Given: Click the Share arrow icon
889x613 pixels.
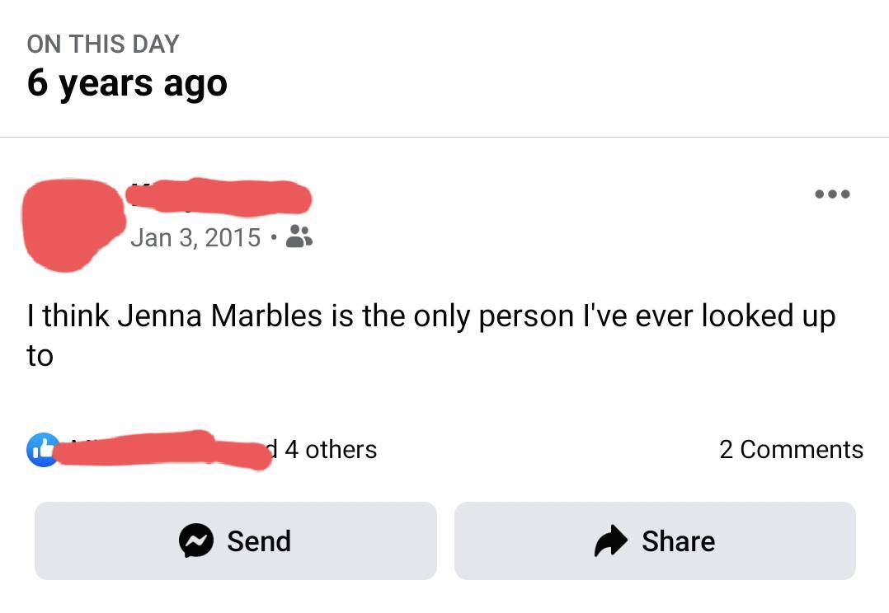Looking at the screenshot, I should click(x=609, y=541).
